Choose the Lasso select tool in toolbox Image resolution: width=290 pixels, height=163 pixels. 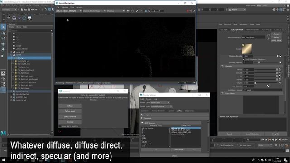coord(3,33)
